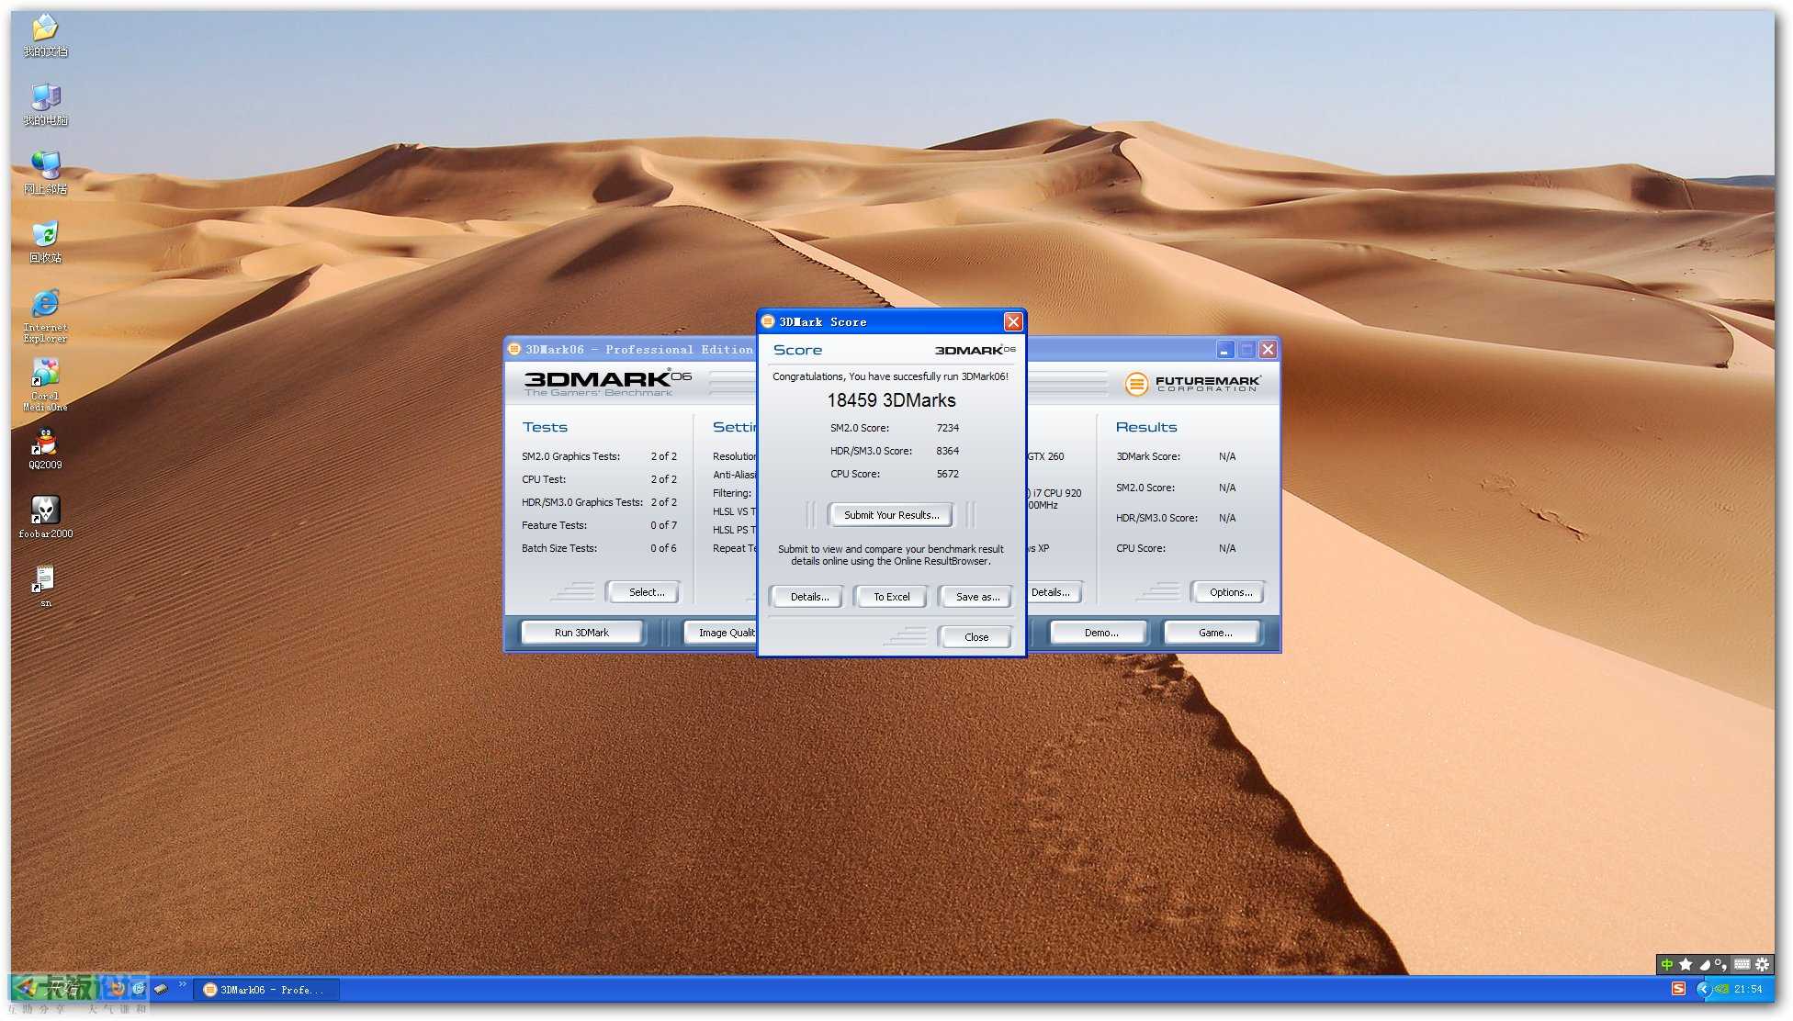Launch QQ2009 from the desktop
The width and height of the screenshot is (1793, 1021).
(45, 449)
